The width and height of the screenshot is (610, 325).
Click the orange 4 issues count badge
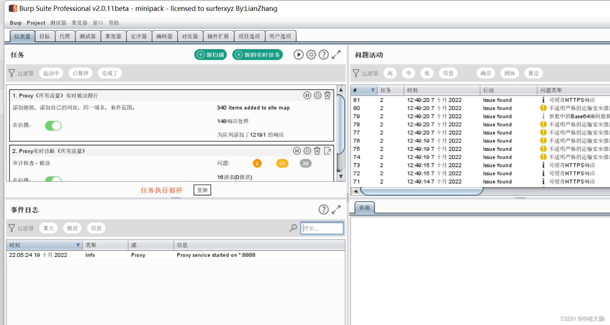coord(257,163)
